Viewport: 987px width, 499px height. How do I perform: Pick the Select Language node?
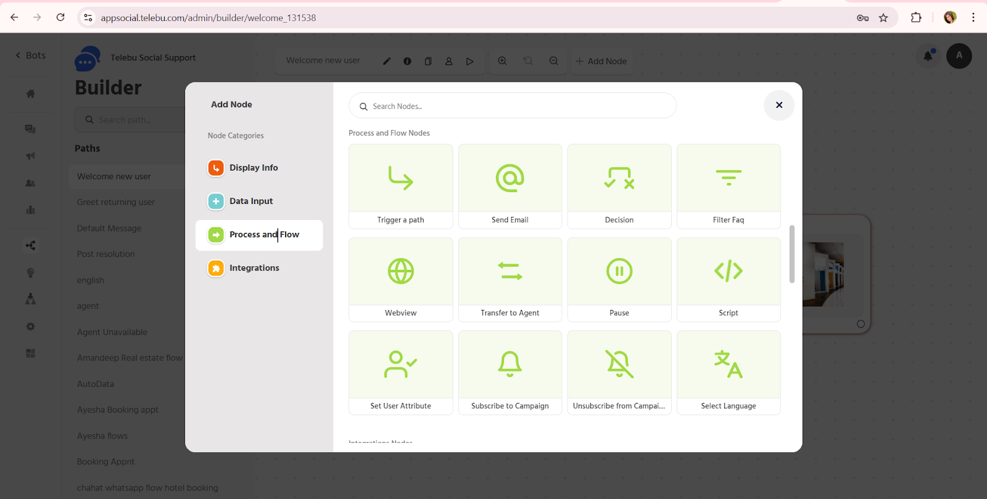(728, 372)
